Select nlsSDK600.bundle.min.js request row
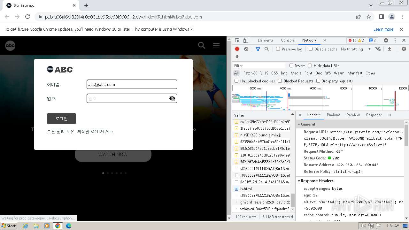Viewport: 409px width, 230px height. [262, 135]
